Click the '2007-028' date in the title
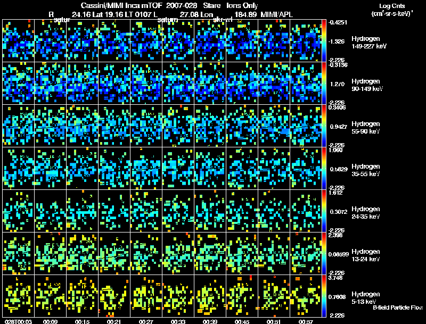The image size is (426, 324). tap(181, 5)
